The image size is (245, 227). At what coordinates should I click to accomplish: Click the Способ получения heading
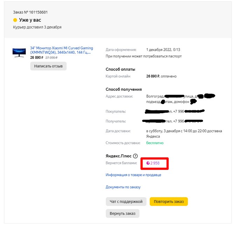pos(124,89)
